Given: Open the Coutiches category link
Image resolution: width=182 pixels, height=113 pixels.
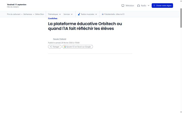Looking at the screenshot, I should (x=53, y=18).
